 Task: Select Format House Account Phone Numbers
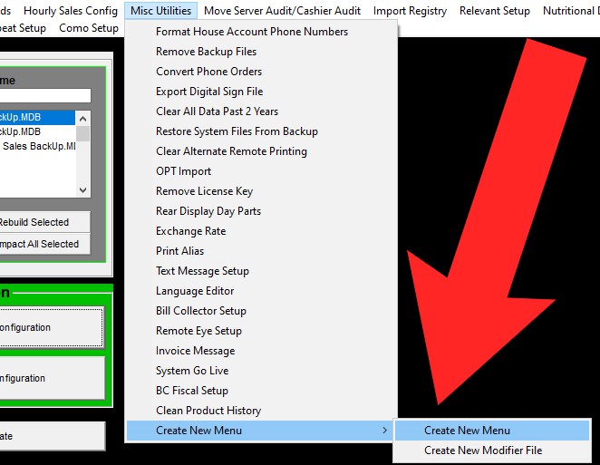tap(251, 32)
